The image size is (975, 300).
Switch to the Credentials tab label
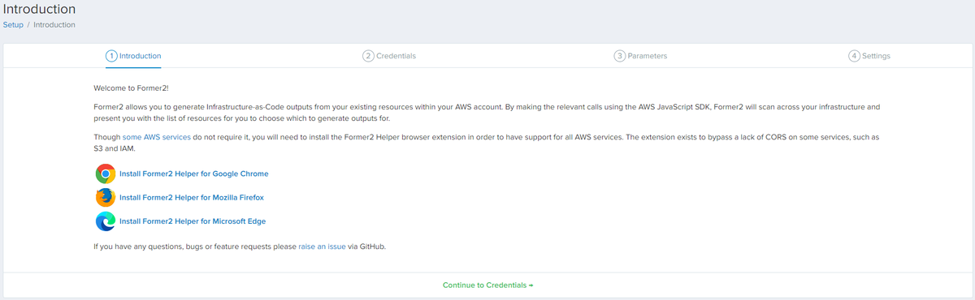click(396, 56)
